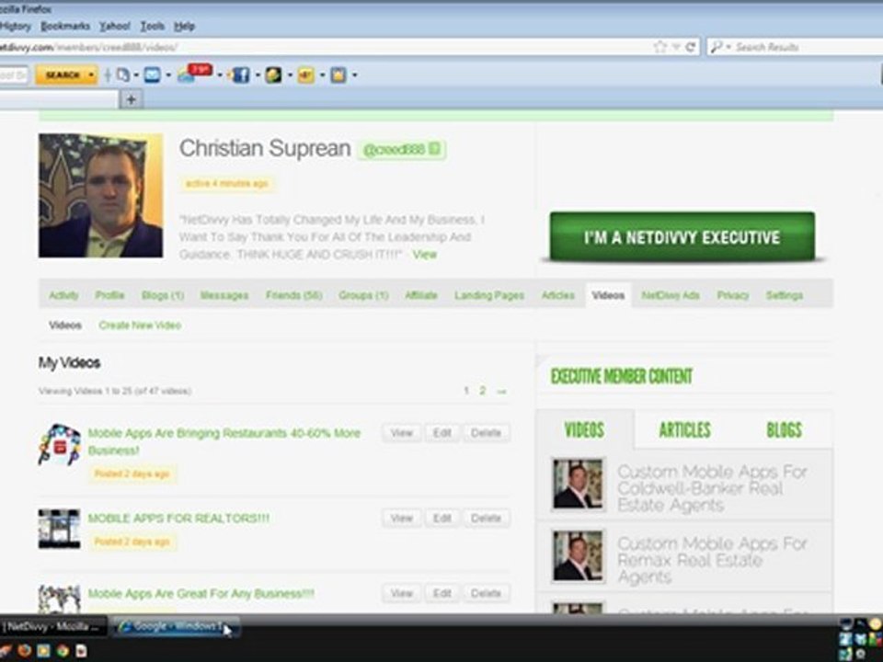Click the next page arrow in My Videos
Image resolution: width=883 pixels, height=662 pixels.
(502, 392)
